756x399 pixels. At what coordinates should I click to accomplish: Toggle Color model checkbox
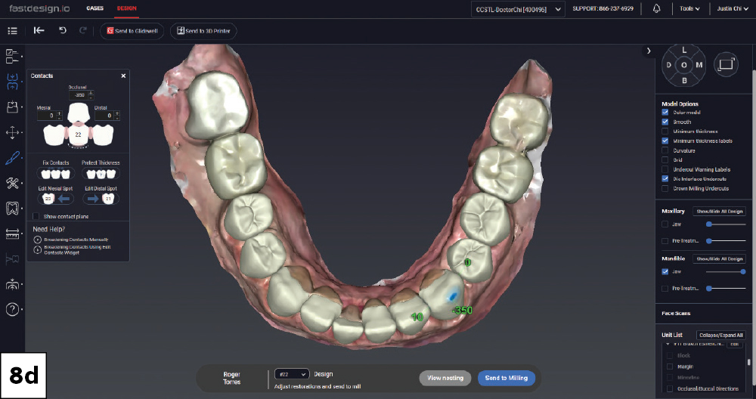pyautogui.click(x=665, y=113)
